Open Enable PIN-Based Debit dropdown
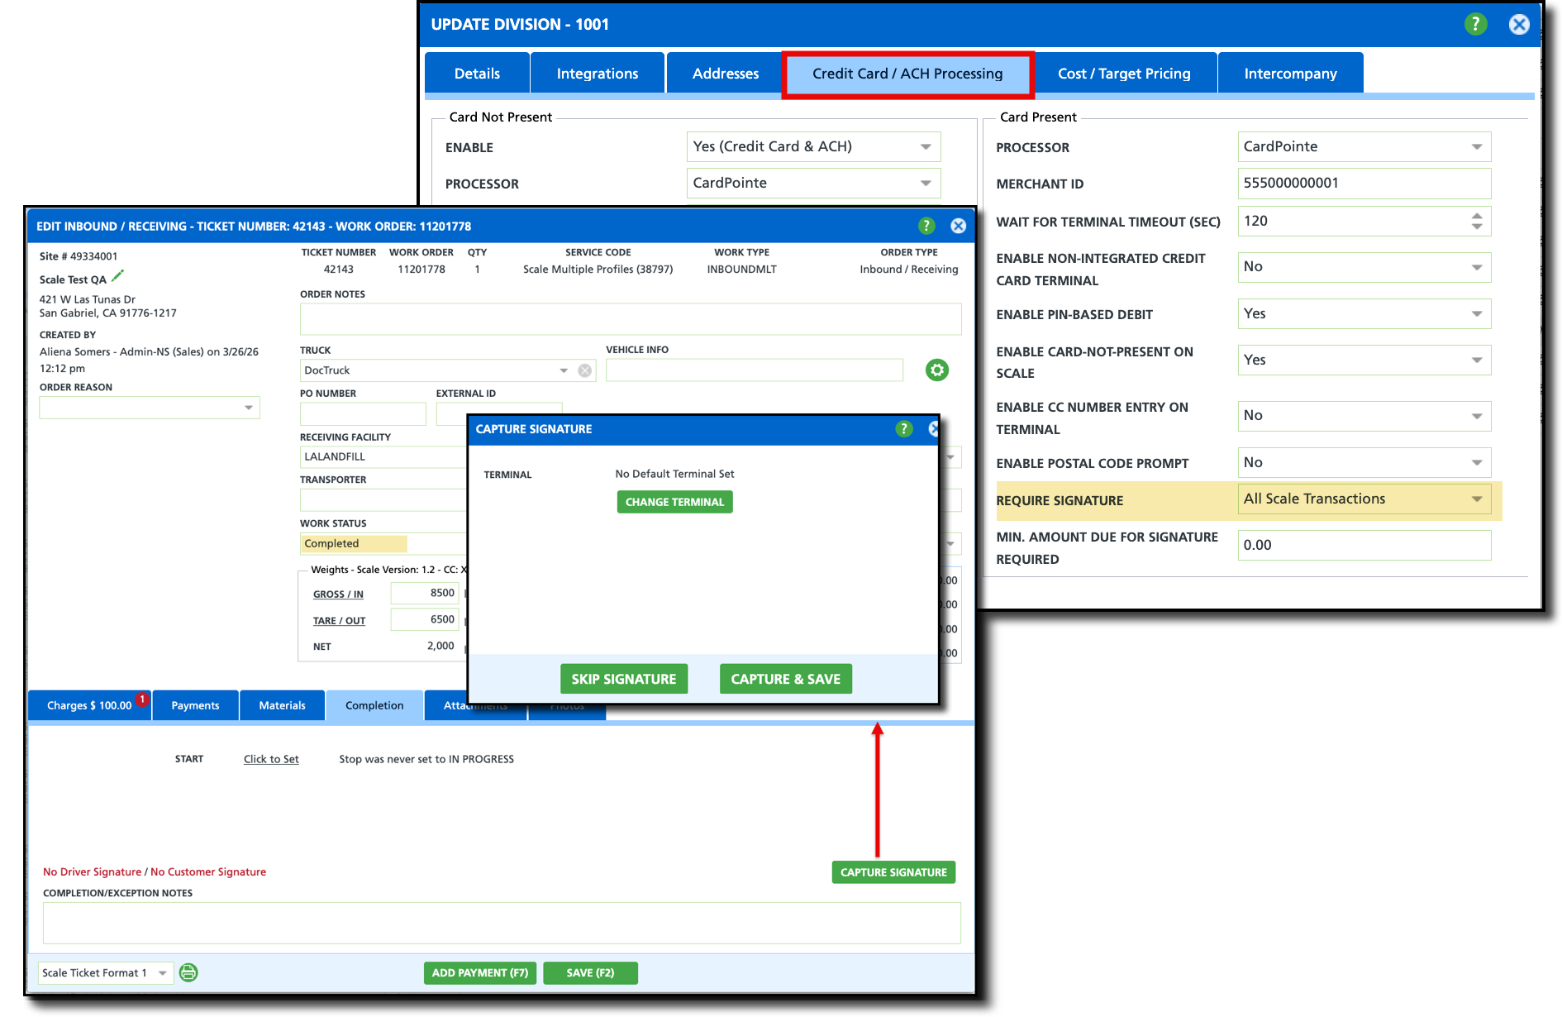Image resolution: width=1562 pixels, height=1017 pixels. tap(1477, 314)
